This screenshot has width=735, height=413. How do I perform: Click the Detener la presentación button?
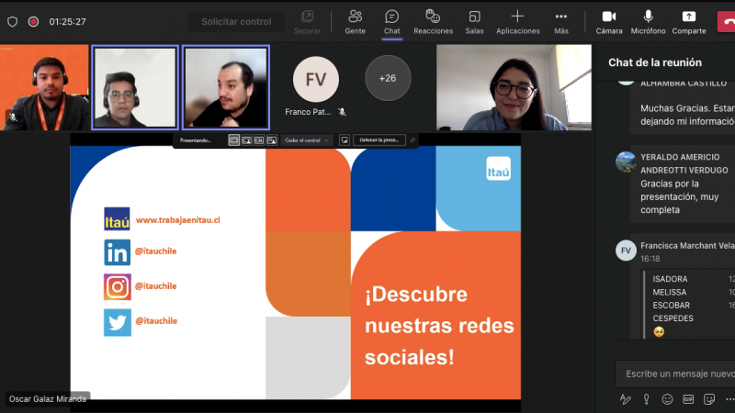coord(379,140)
